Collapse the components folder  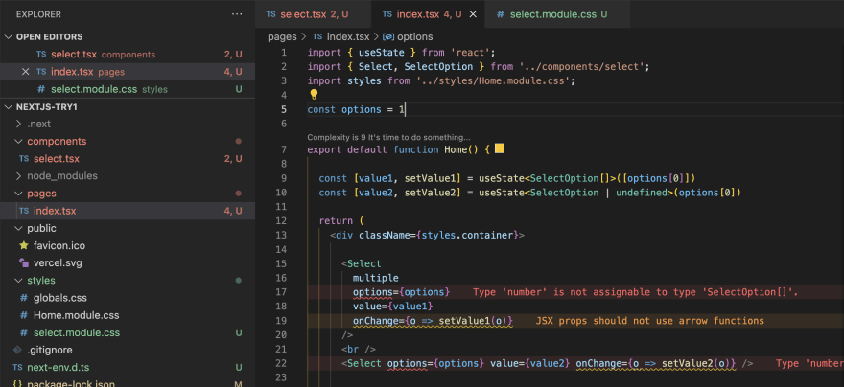point(19,142)
